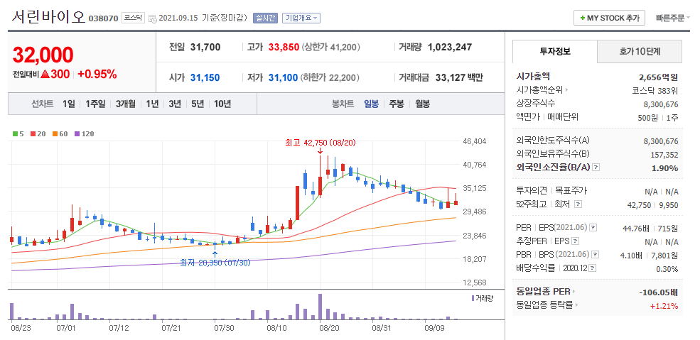Toggle the 실시간 real-time button
700x340 pixels.
(x=265, y=18)
